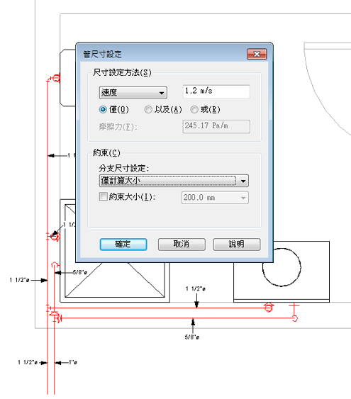Select the fitting at right end of upper horizontal pipe
The width and height of the screenshot is (351, 399).
tap(269, 307)
